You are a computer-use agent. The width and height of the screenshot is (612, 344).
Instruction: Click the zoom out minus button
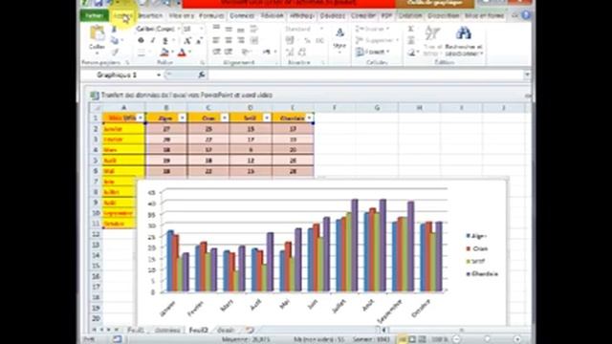(457, 339)
